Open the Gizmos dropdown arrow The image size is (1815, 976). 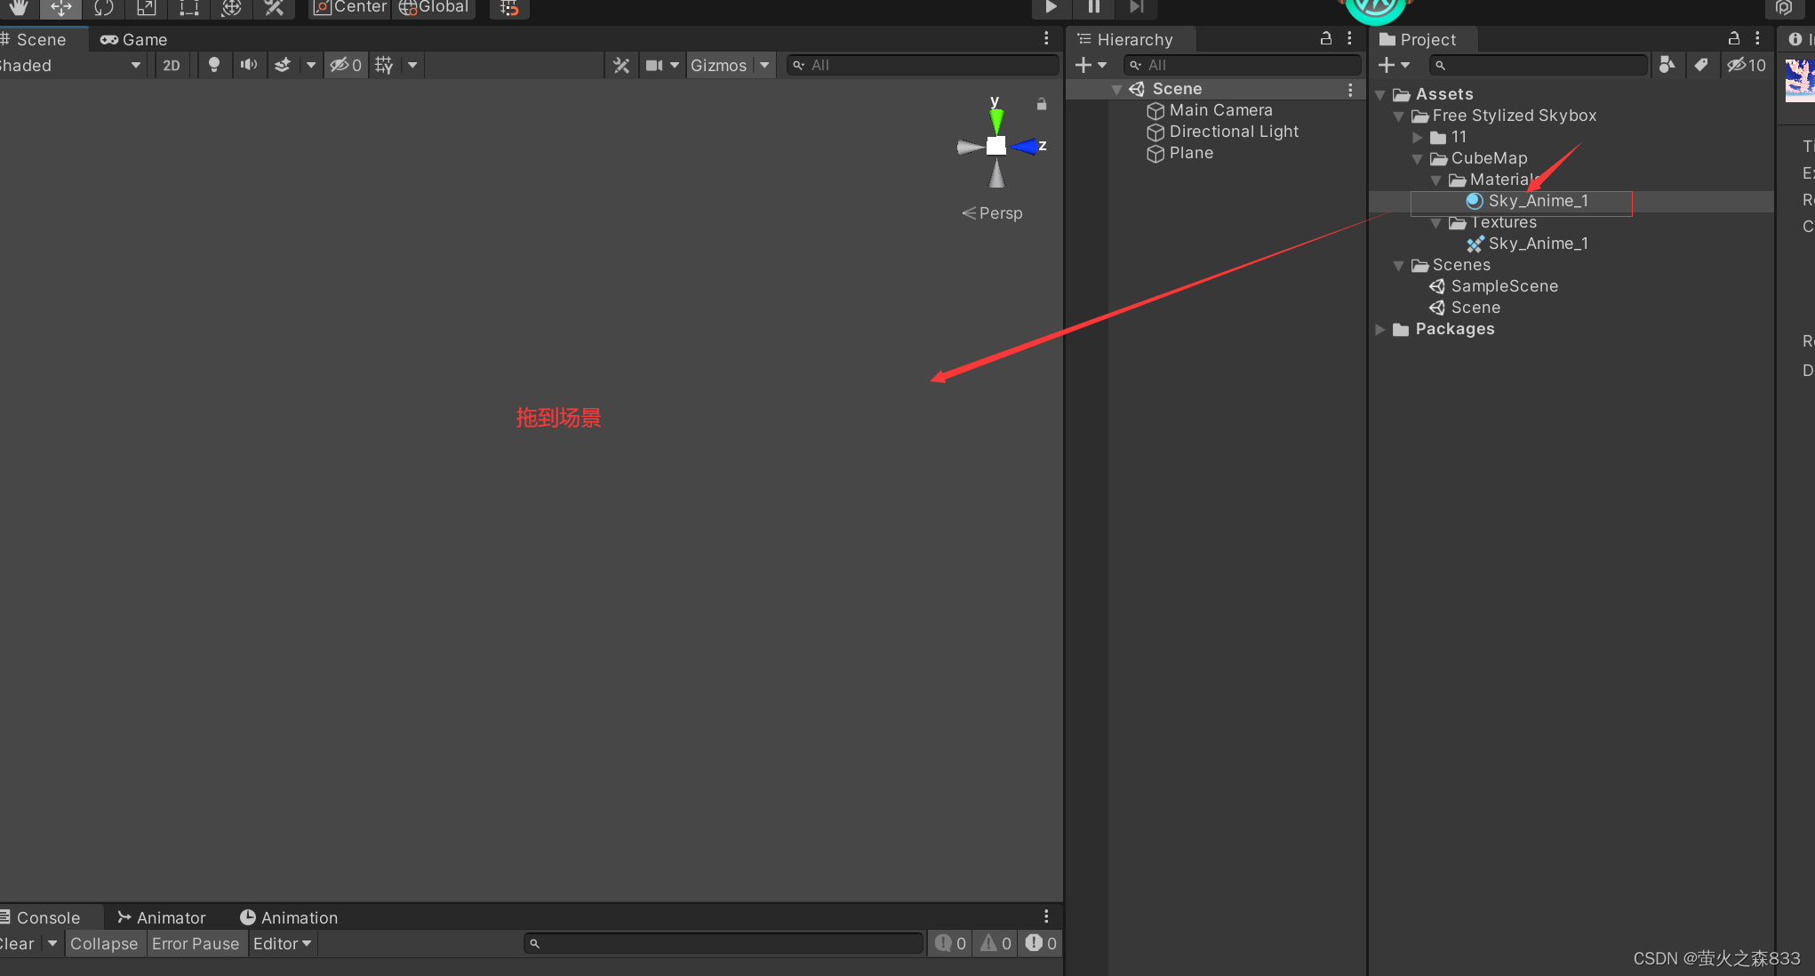click(764, 65)
